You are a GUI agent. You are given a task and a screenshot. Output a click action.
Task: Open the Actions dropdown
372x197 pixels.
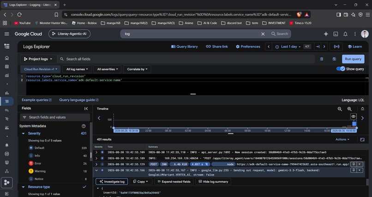click(342, 139)
